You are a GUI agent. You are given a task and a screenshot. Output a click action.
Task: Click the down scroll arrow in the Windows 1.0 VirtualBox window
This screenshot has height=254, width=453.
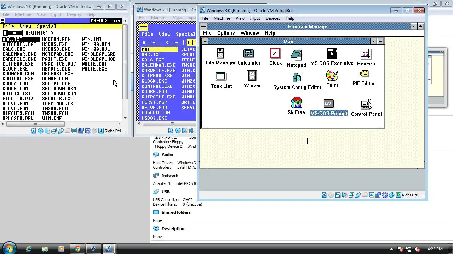[x=125, y=118]
